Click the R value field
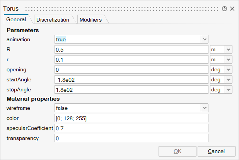The height and width of the screenshot is (160, 239). [131, 49]
